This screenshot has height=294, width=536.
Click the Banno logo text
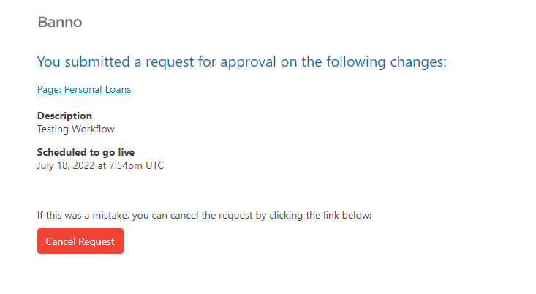[x=59, y=22]
